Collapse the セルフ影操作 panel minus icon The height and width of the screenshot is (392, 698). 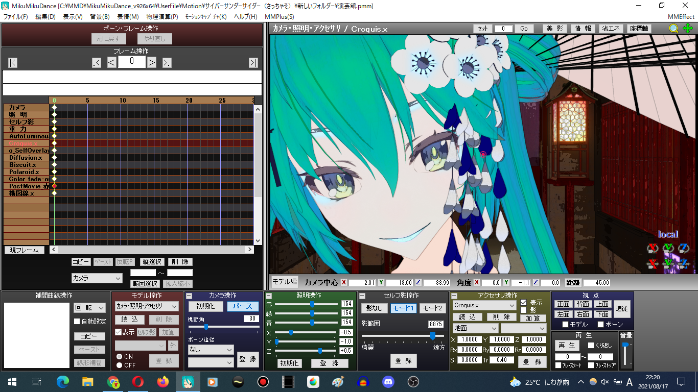pos(361,296)
